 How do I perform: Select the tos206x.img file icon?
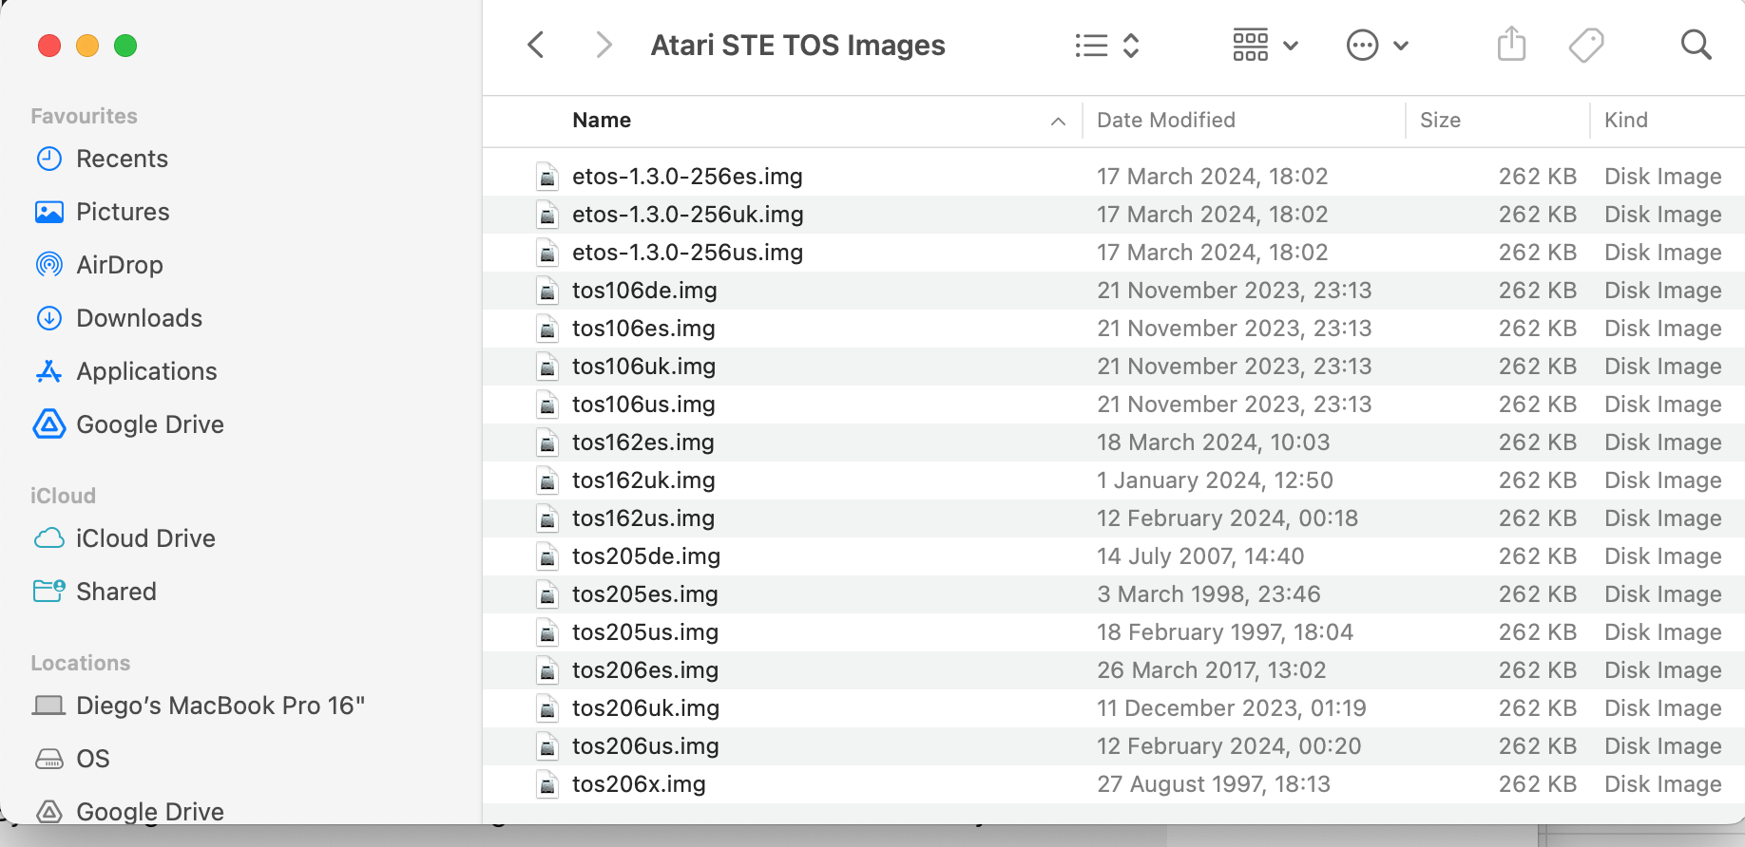coord(547,784)
